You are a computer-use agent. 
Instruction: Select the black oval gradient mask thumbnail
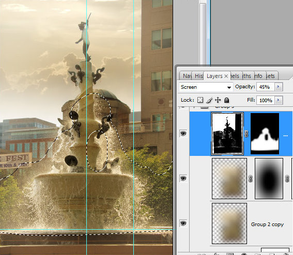coord(269,179)
